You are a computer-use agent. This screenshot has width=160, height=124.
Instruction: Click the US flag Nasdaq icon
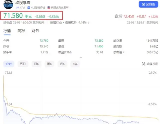coord(49,8)
